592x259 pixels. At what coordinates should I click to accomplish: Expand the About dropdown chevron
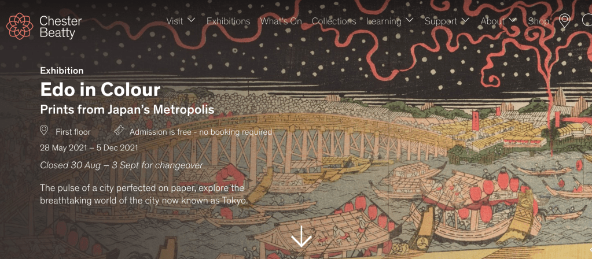512,20
